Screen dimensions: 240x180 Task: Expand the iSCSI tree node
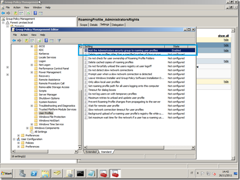(32, 46)
